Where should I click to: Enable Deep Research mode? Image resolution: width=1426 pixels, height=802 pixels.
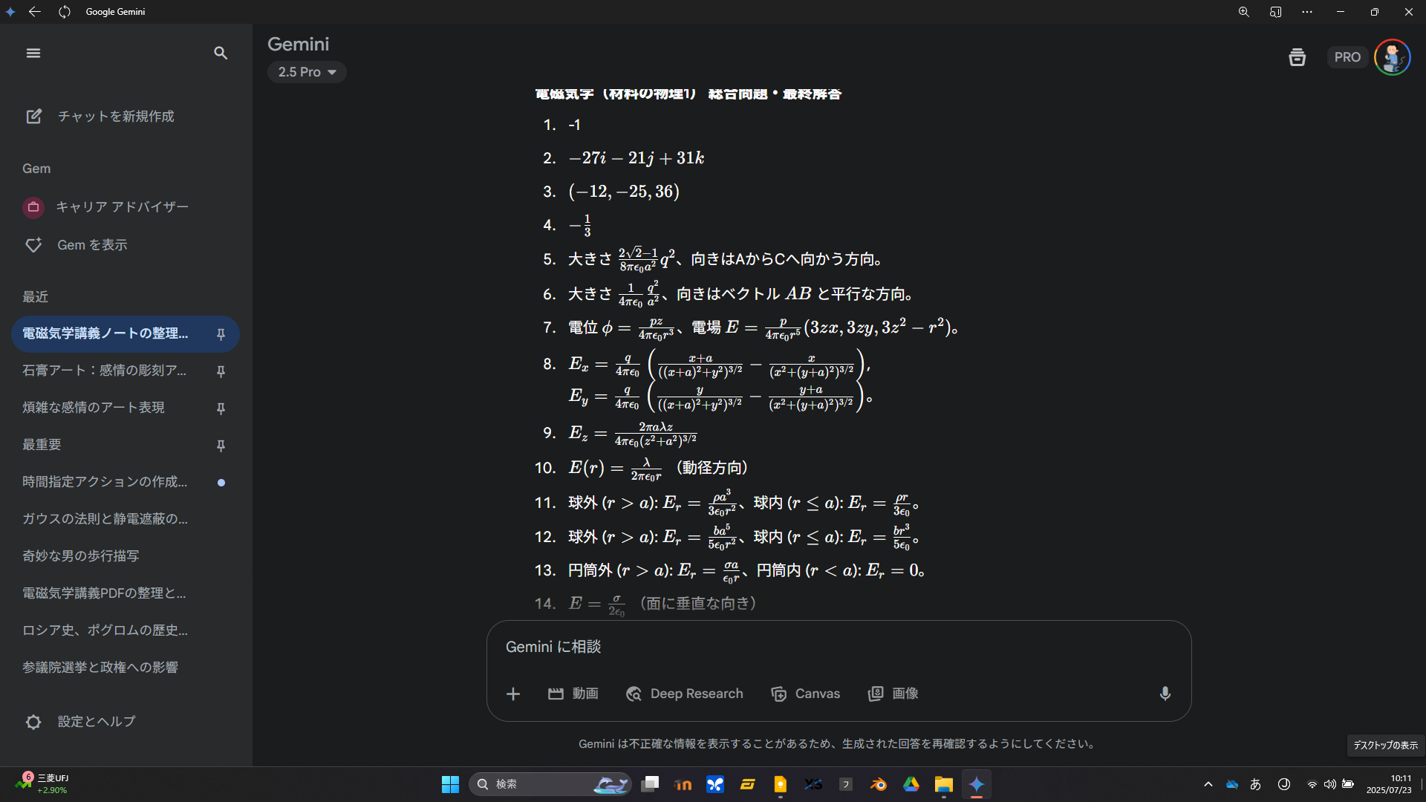click(684, 694)
